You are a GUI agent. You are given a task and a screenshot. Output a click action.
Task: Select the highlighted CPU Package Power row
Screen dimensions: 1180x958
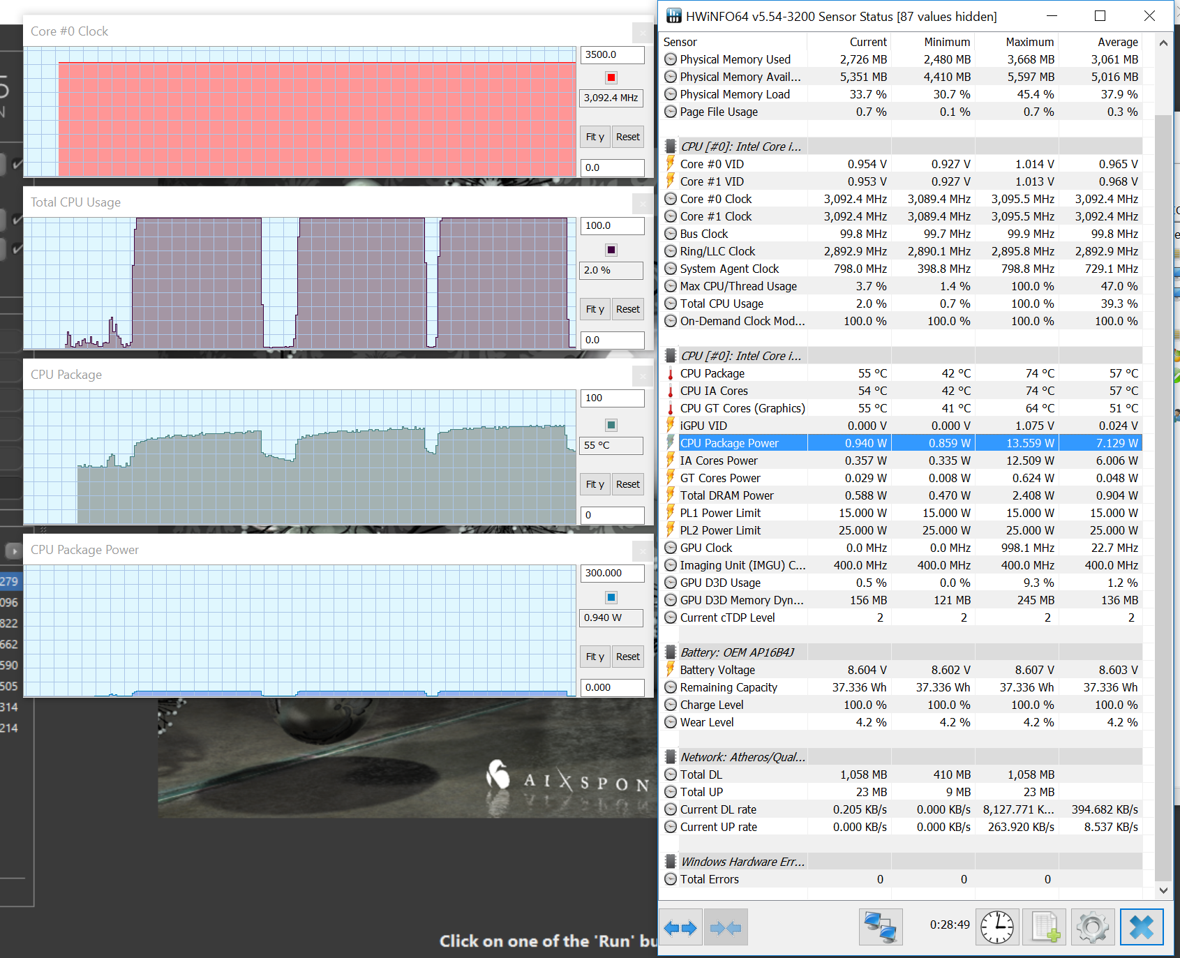click(x=902, y=443)
